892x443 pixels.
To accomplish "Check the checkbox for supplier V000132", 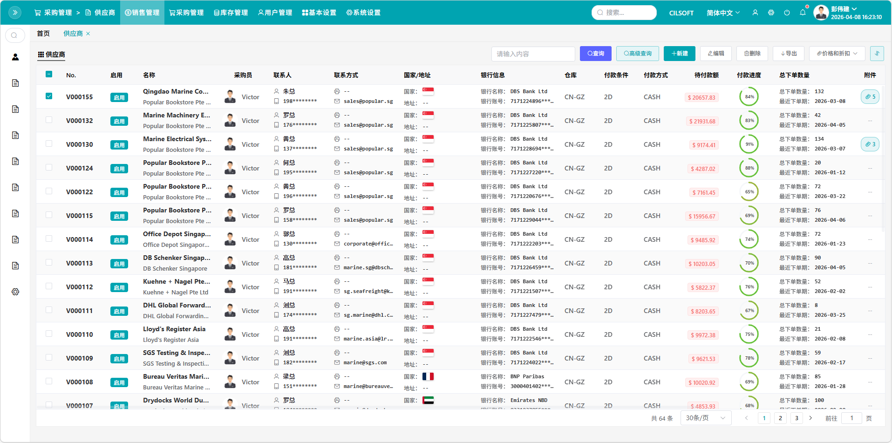I will tap(49, 120).
